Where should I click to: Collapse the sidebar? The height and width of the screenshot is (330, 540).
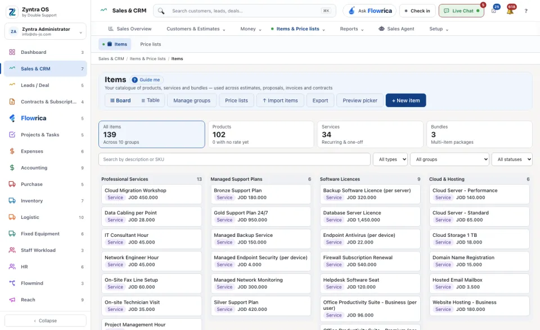pyautogui.click(x=46, y=320)
